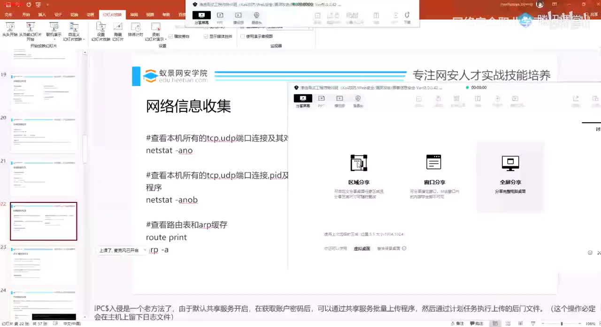Select slide 19 thumbnail
The image size is (601, 327).
coord(44,92)
